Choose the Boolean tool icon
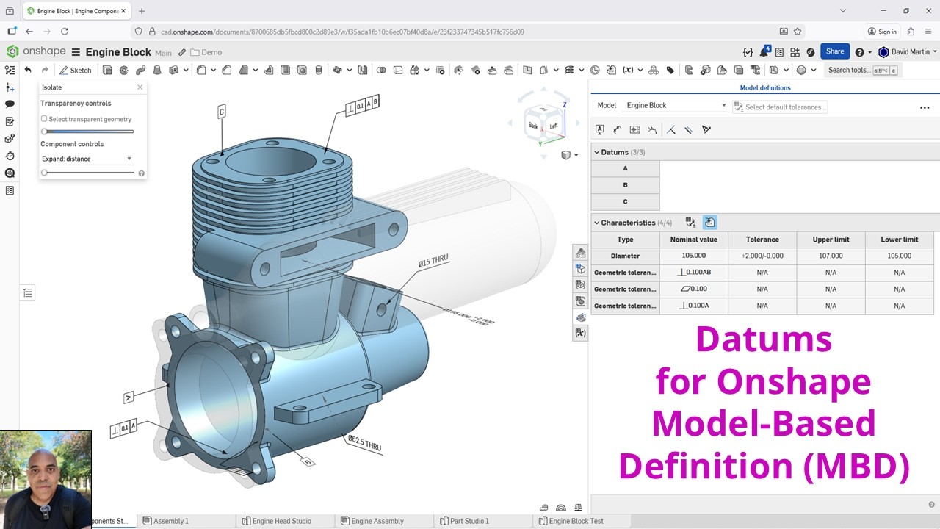Screen dimensions: 940x529 381,71
